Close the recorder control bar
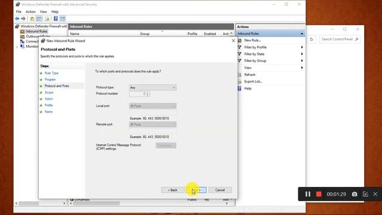Image resolution: width=382 pixels, height=215 pixels. tap(375, 194)
